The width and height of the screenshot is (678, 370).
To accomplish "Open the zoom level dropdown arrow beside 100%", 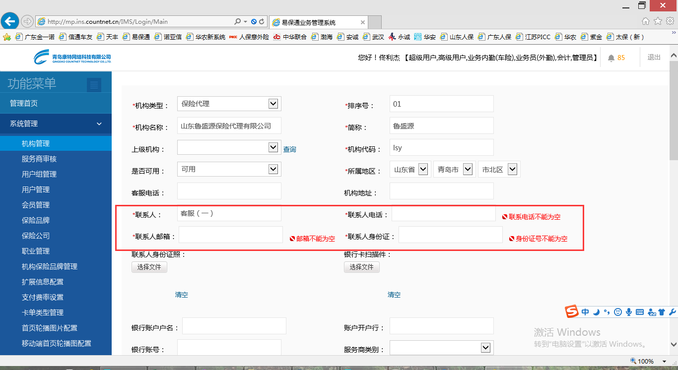I will (x=665, y=362).
